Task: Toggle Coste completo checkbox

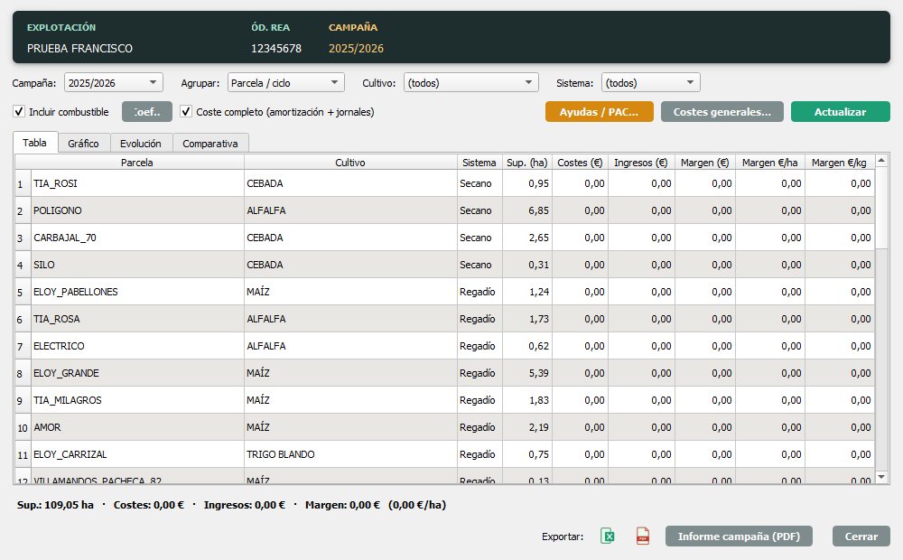Action: coord(186,112)
